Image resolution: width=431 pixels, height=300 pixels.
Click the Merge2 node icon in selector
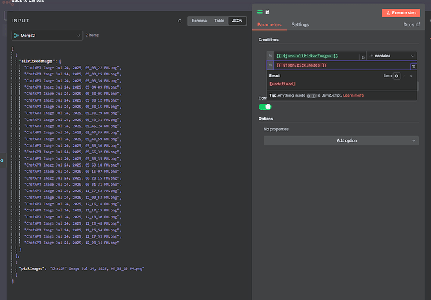16,36
